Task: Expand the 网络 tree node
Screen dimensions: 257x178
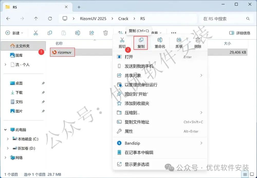Action: (5, 157)
